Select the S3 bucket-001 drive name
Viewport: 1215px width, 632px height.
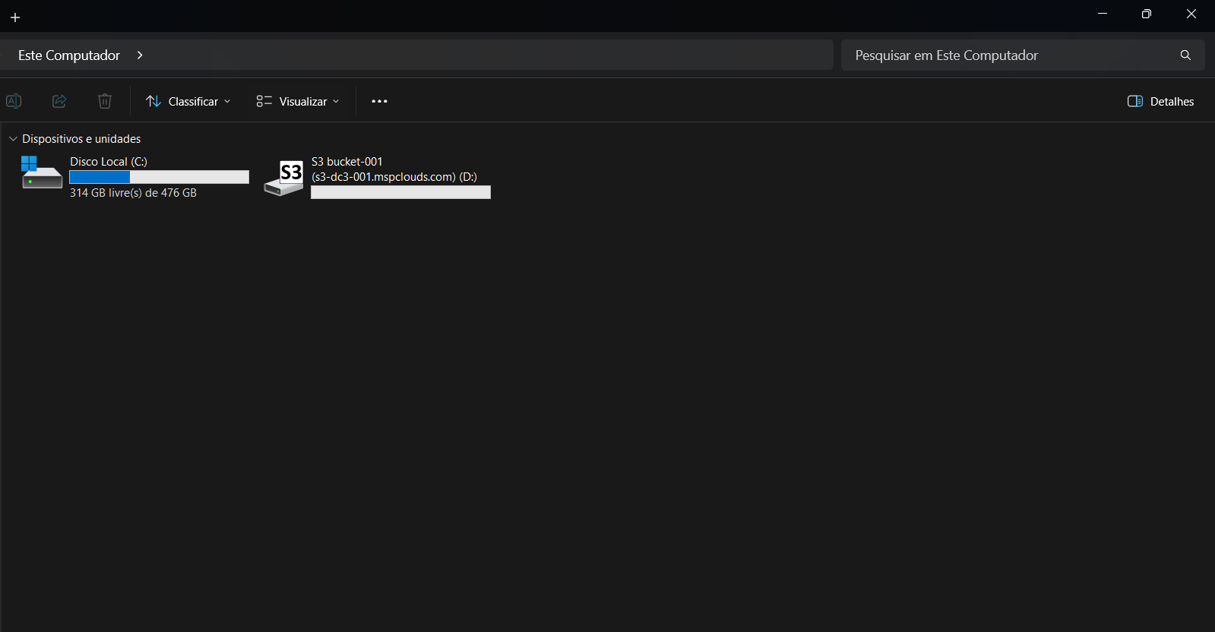pyautogui.click(x=347, y=162)
